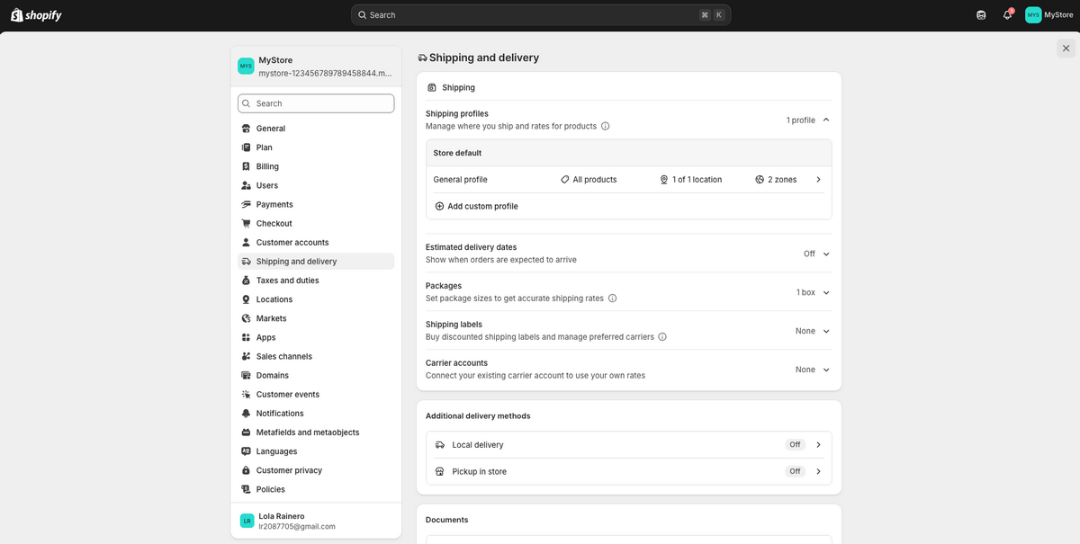Click the Domains icon in sidebar
This screenshot has width=1080, height=544.
(247, 375)
